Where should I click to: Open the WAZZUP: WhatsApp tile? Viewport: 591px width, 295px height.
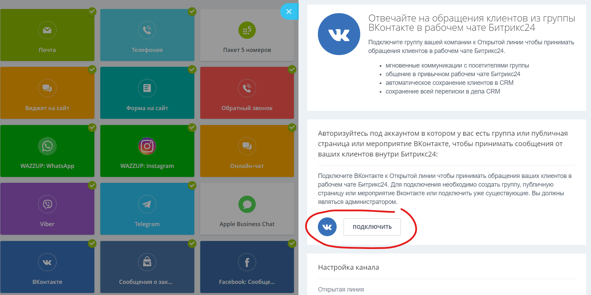pos(47,151)
